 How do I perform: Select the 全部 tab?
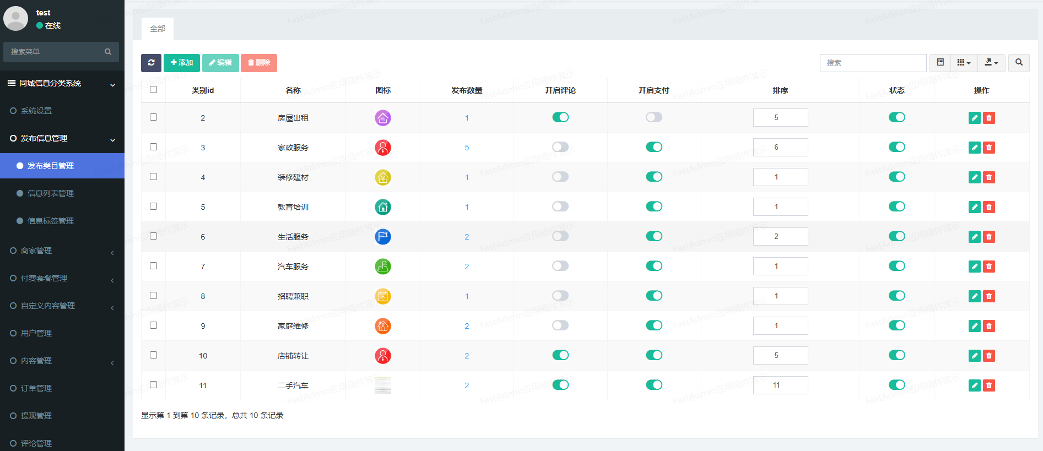pos(158,29)
